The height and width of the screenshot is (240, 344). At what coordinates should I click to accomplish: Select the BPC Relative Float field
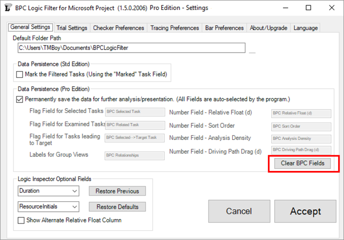301,113
